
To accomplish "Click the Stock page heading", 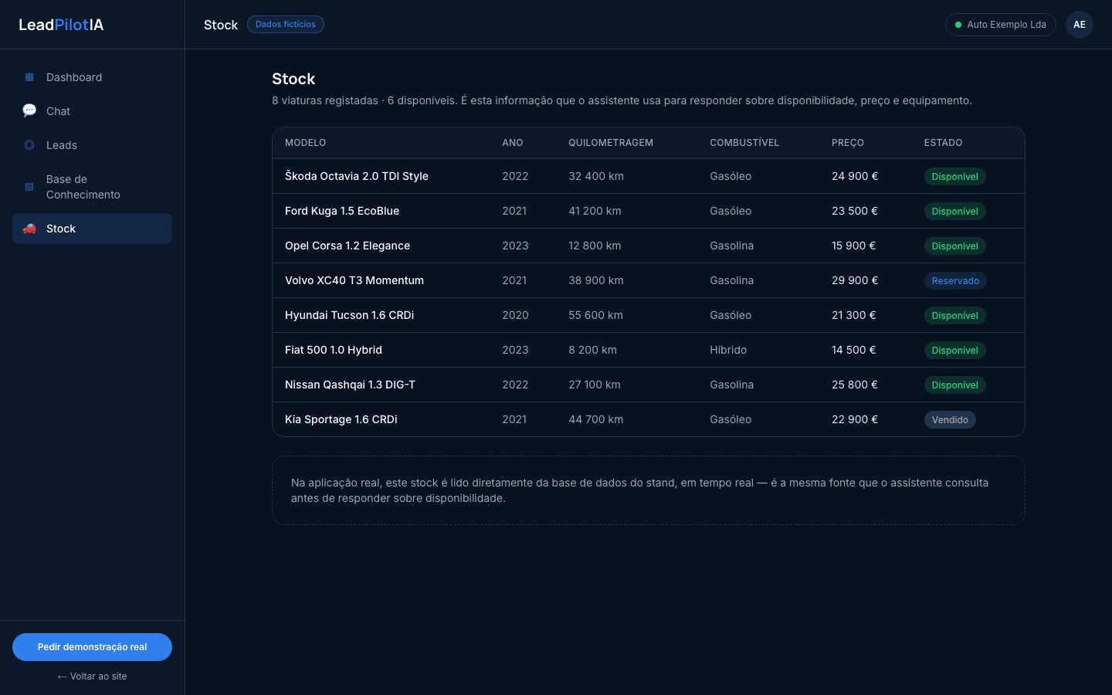I will click(293, 79).
